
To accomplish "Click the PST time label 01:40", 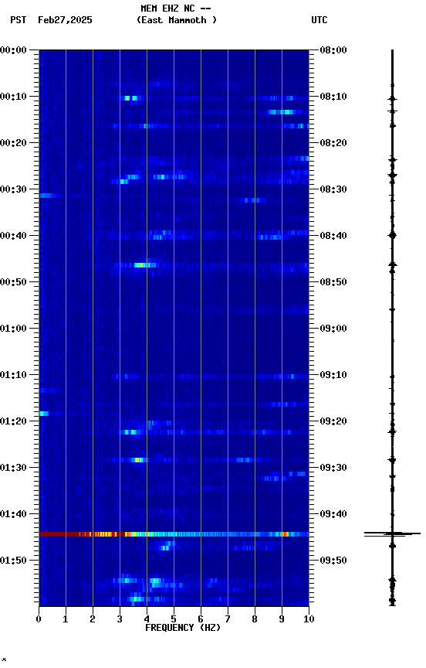I will 13,514.
